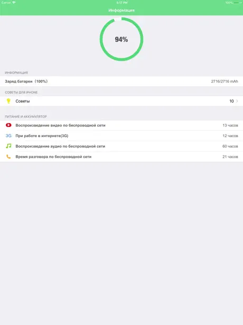
Task: Select the Заряд батареи (100%) row
Action: 121,82
